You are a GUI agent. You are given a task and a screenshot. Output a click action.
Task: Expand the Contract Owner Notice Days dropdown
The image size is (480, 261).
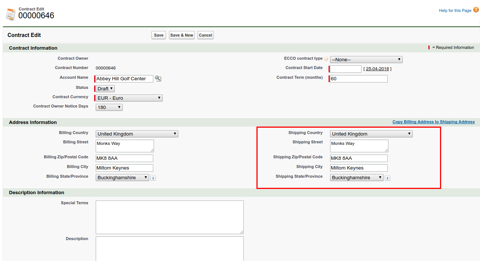[109, 108]
